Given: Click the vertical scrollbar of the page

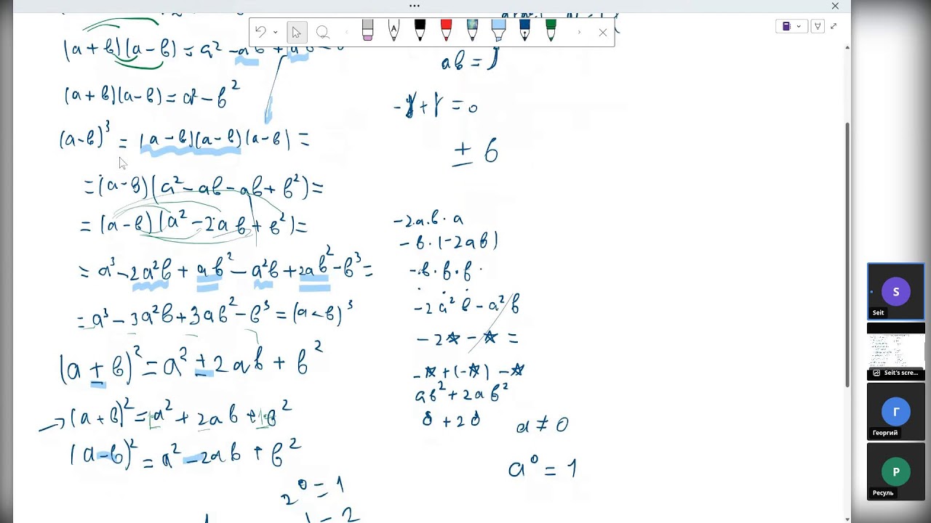Looking at the screenshot, I should [x=847, y=254].
